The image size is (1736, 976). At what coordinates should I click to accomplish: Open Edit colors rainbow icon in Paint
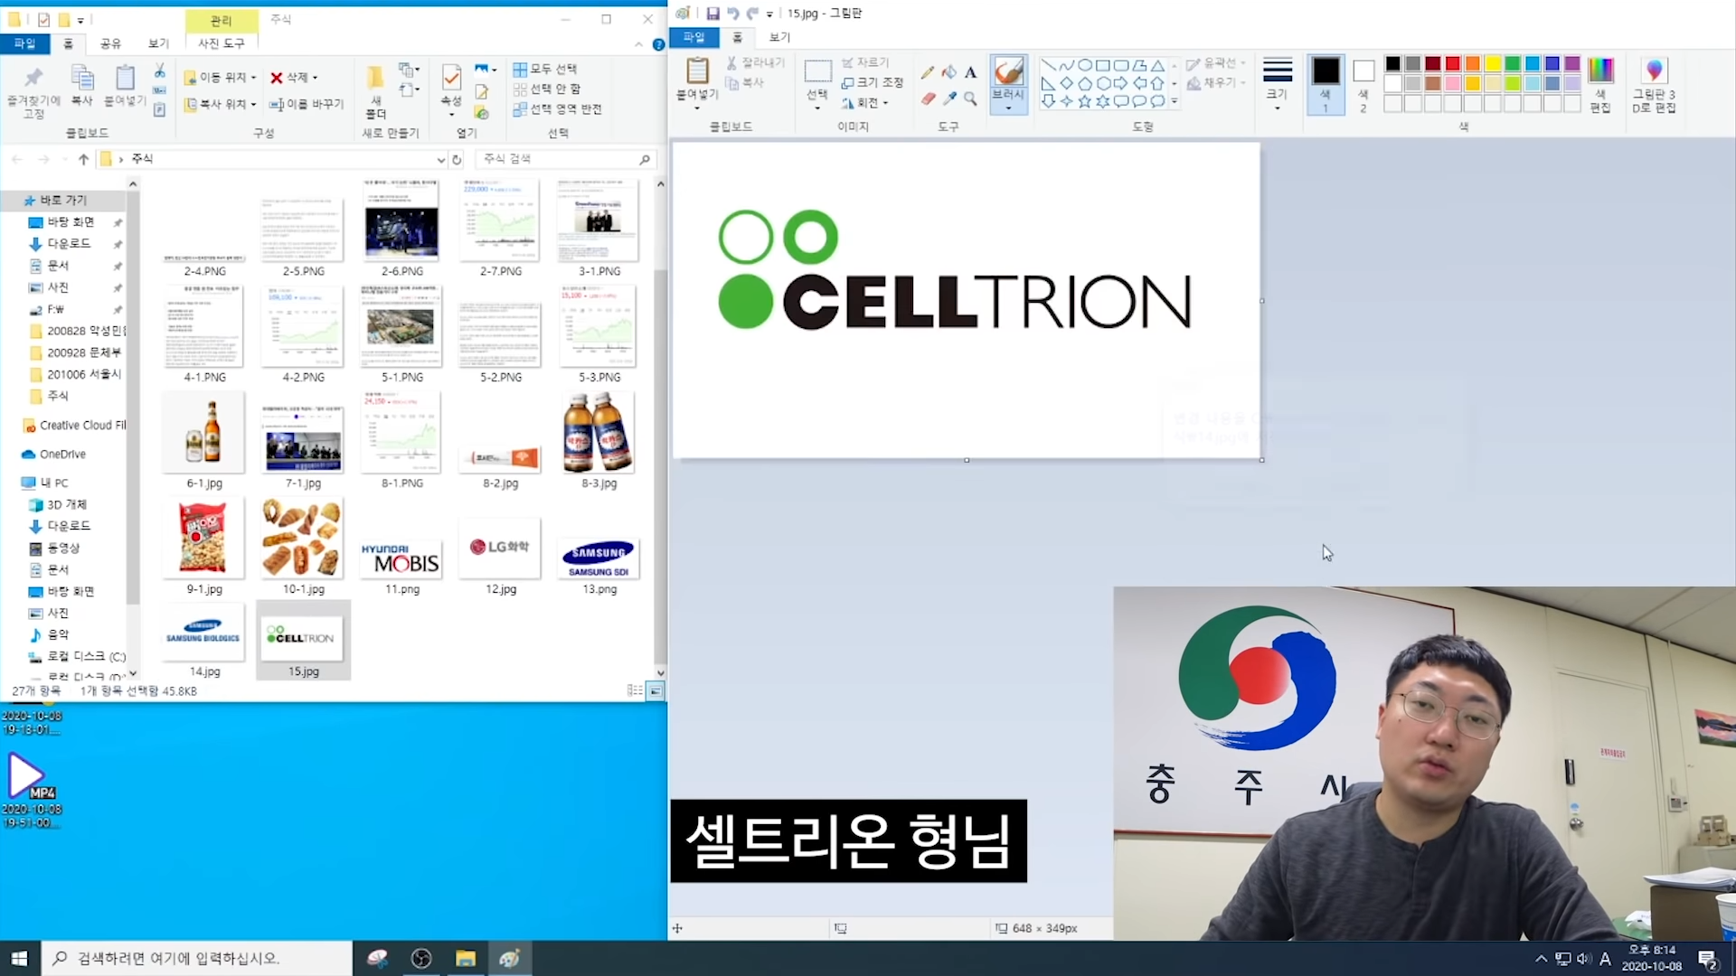click(1600, 70)
